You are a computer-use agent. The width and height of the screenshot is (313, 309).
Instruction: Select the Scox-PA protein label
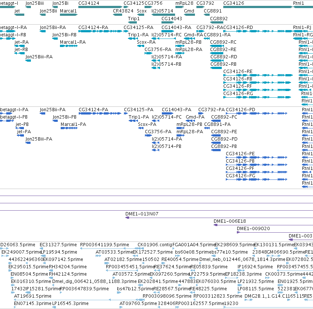[x=147, y=124]
